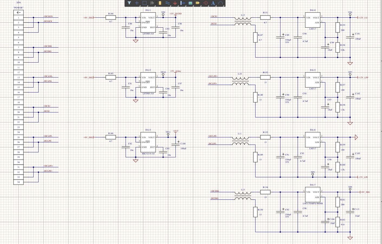Select resistor R147 body
Screen dimensions: 382x244
tap(255, 37)
